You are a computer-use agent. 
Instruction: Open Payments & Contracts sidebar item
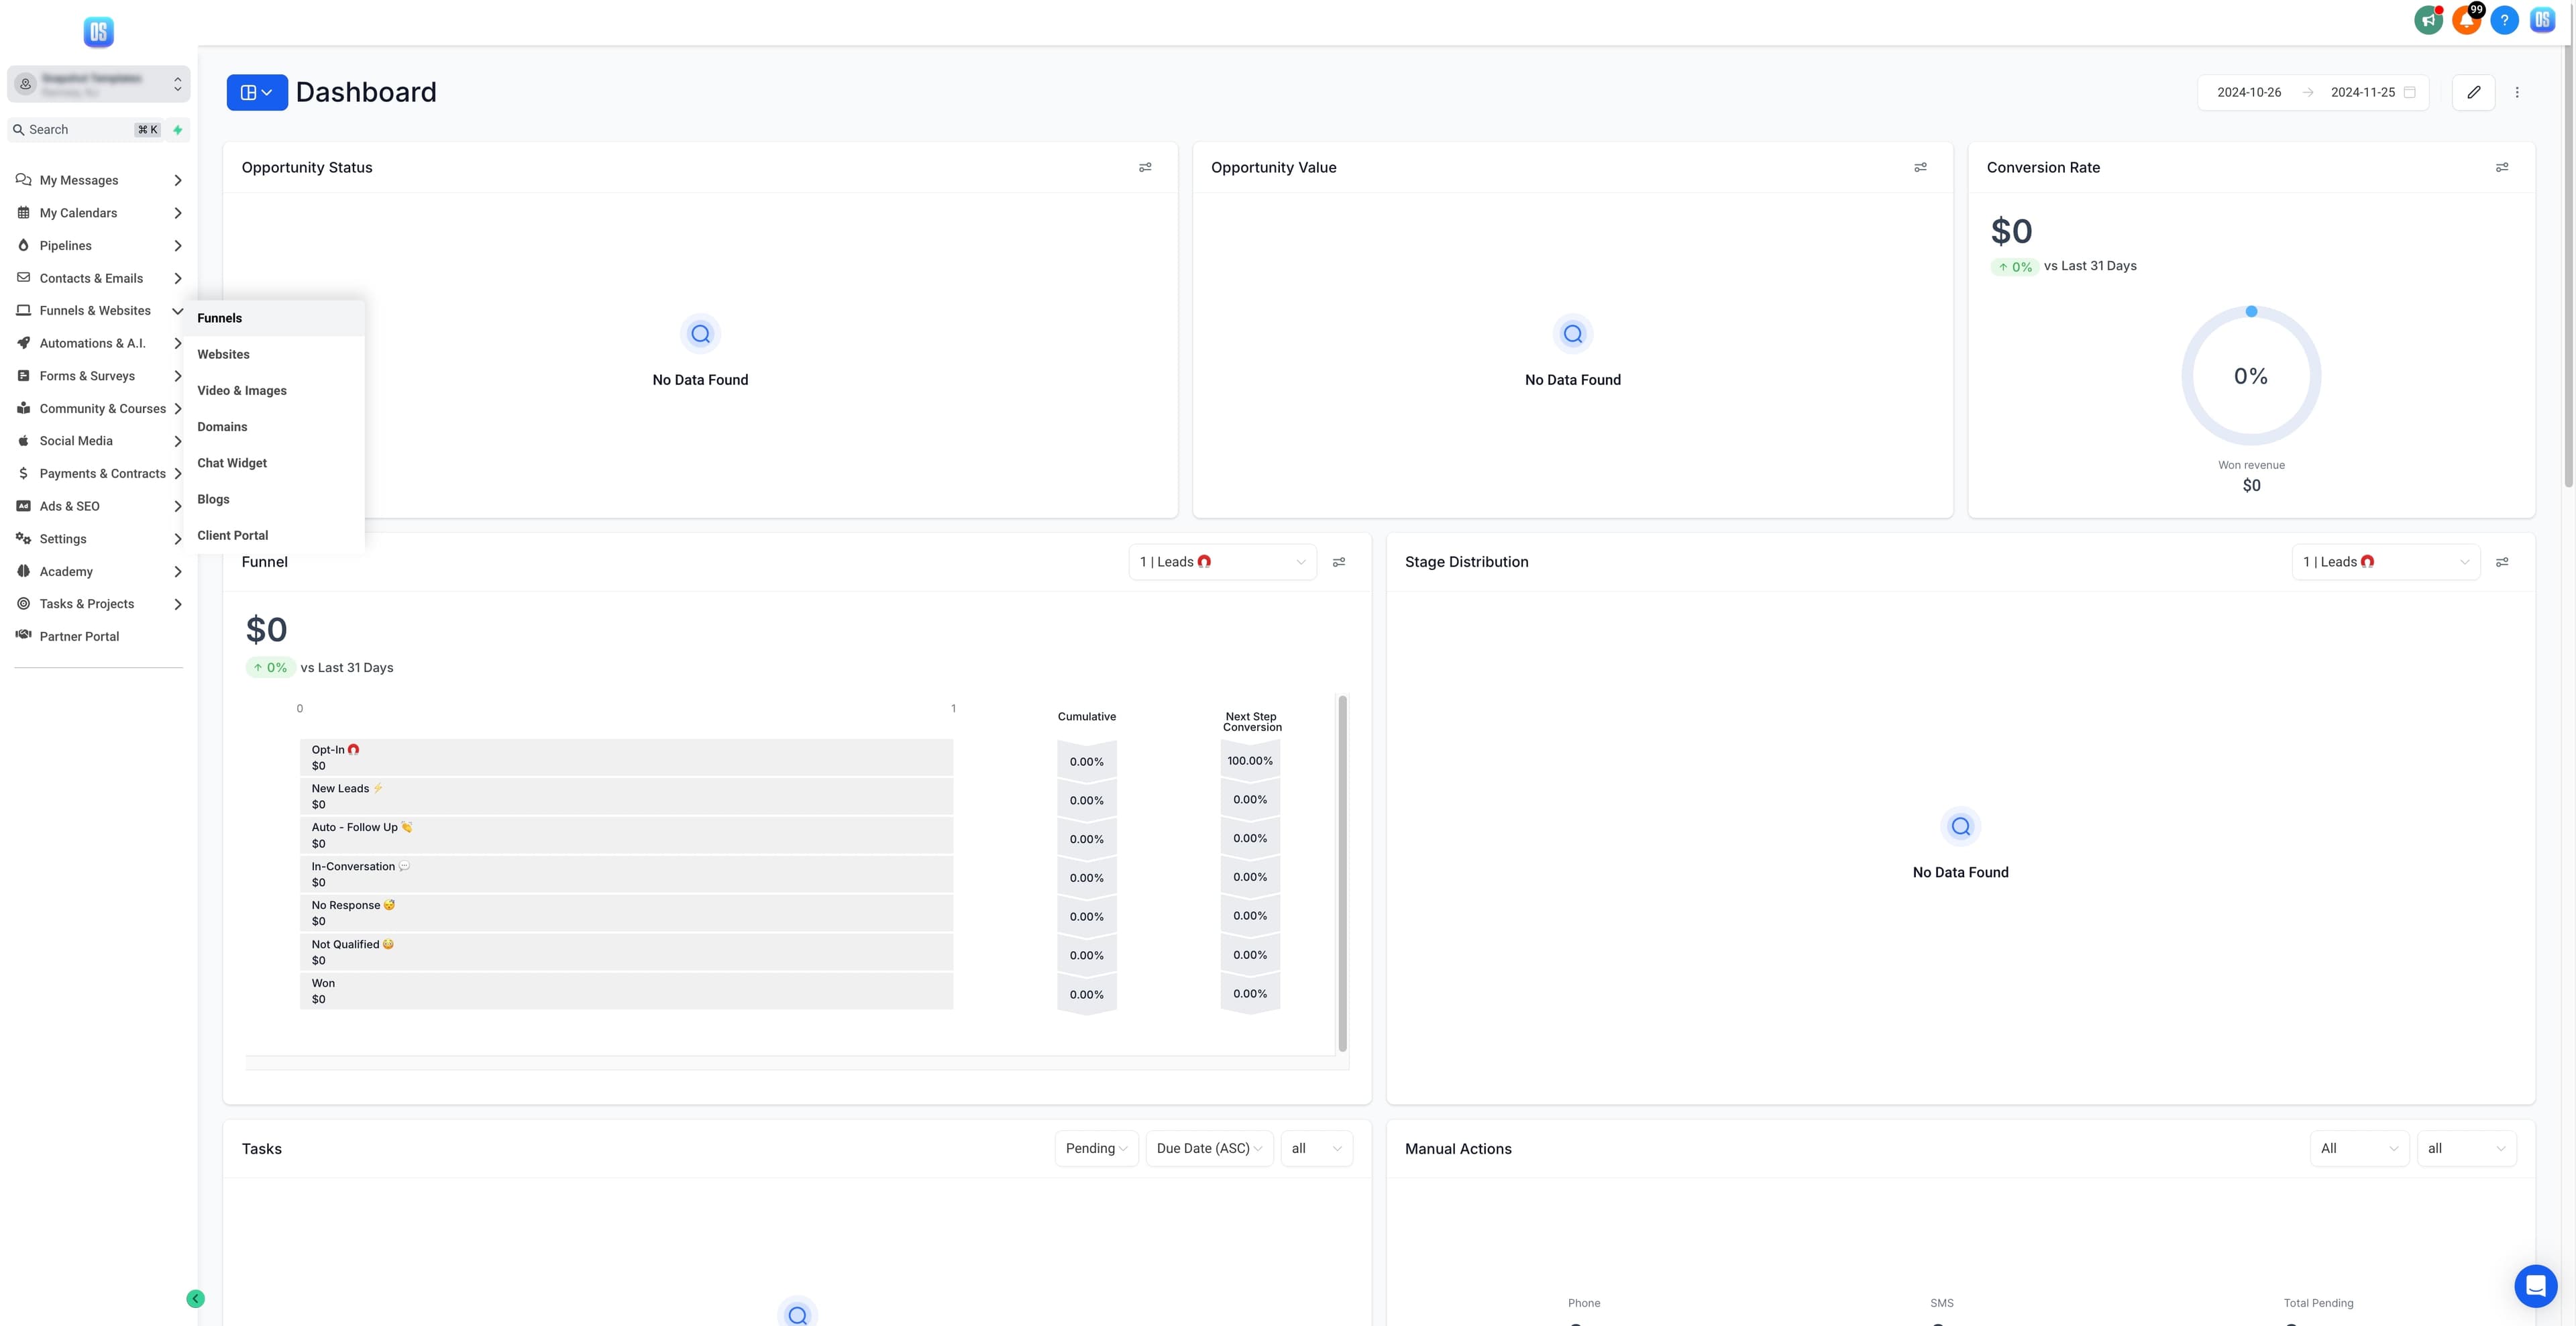(98, 473)
